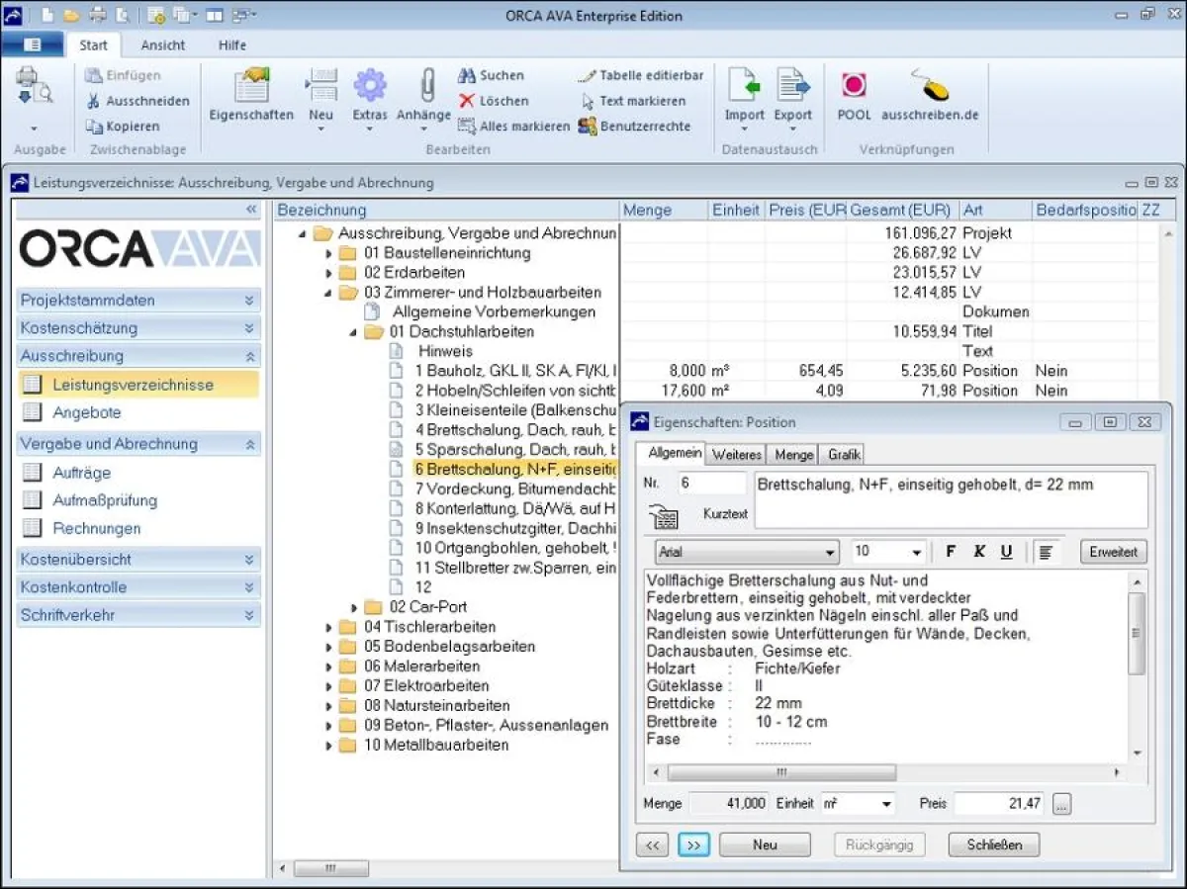Open the Weiteres tab in the properties dialog
The image size is (1187, 889).
click(x=735, y=455)
